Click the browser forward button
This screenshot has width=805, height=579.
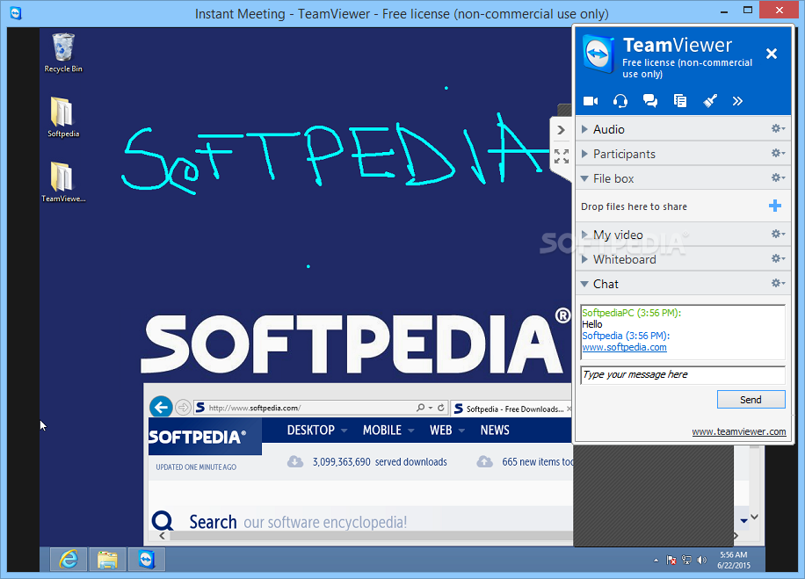coord(183,408)
